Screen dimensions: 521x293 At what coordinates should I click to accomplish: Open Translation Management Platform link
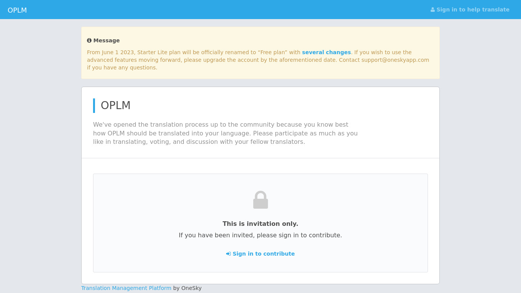coord(126,288)
